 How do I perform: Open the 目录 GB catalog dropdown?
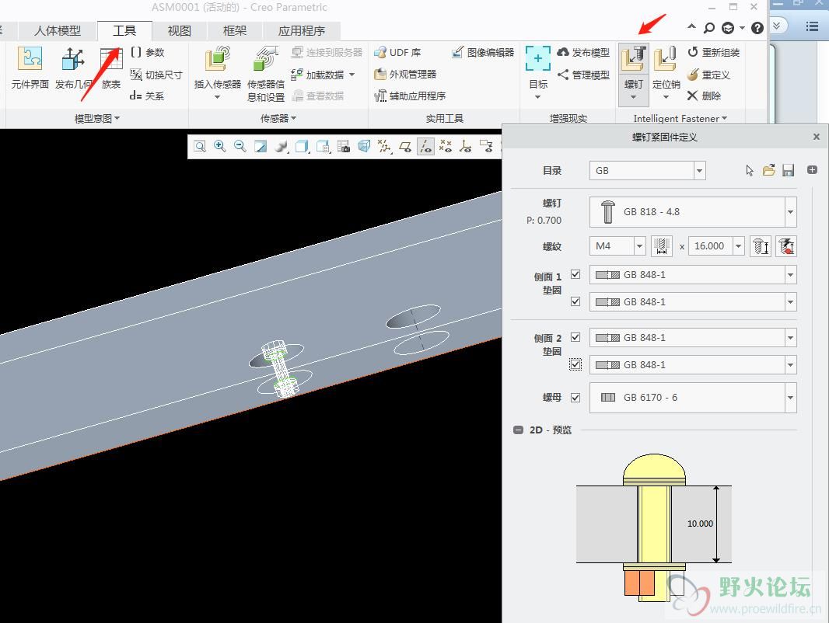point(699,171)
